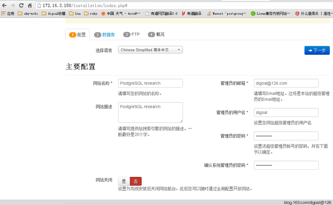Edit the 管理员的用户名 field

[x=286, y=112]
